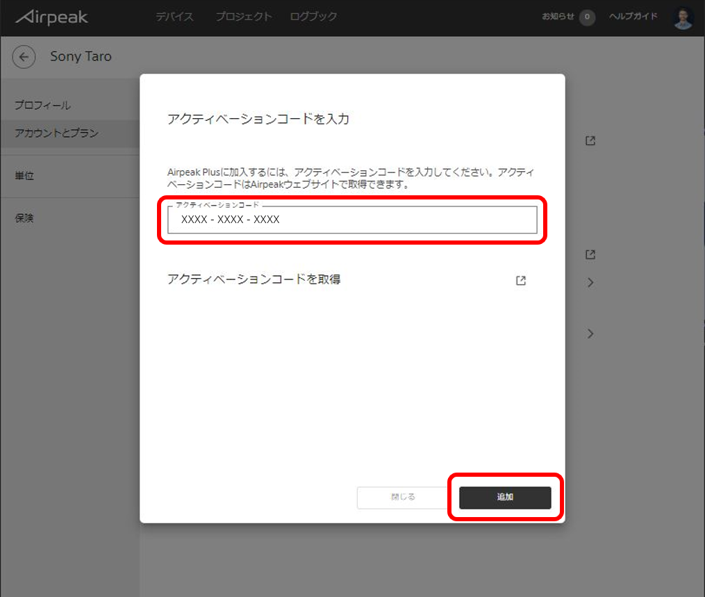Focus the アクティベーションコード input field
Viewport: 705px width, 597px height.
352,220
